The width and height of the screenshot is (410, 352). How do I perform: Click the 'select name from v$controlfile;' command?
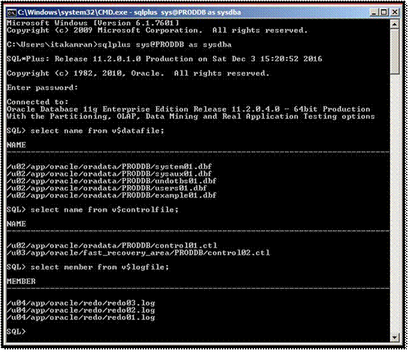(105, 210)
